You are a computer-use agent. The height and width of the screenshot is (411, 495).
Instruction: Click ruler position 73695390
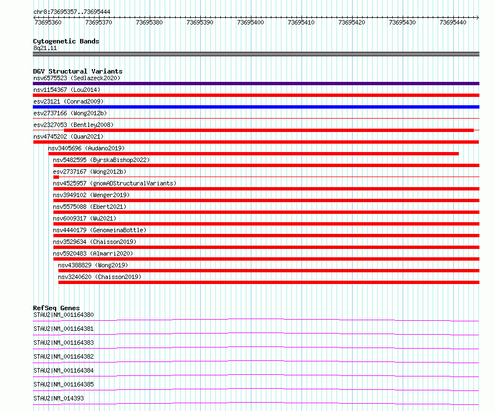200,22
